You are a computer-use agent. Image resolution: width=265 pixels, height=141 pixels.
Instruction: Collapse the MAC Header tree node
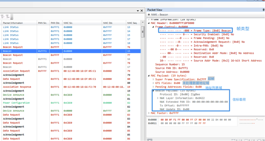click(x=149, y=23)
